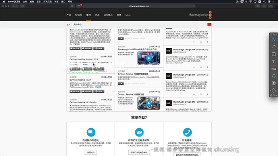Download DaVinci Resolve 15.3.1 for Windows
The height and width of the screenshot is (156, 278).
coord(87,91)
